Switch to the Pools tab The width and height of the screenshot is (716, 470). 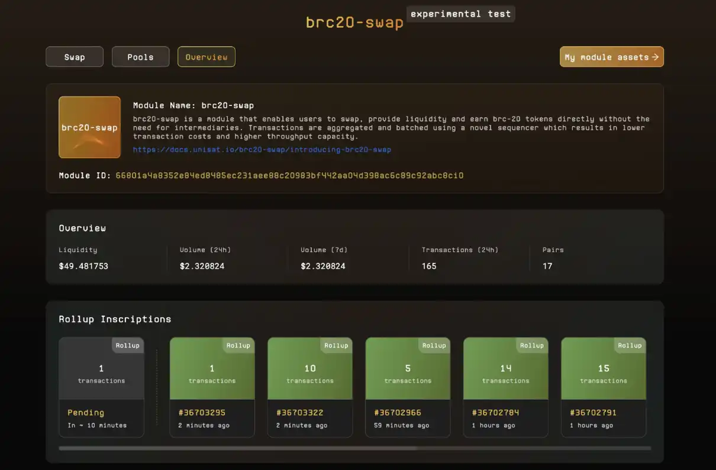140,57
